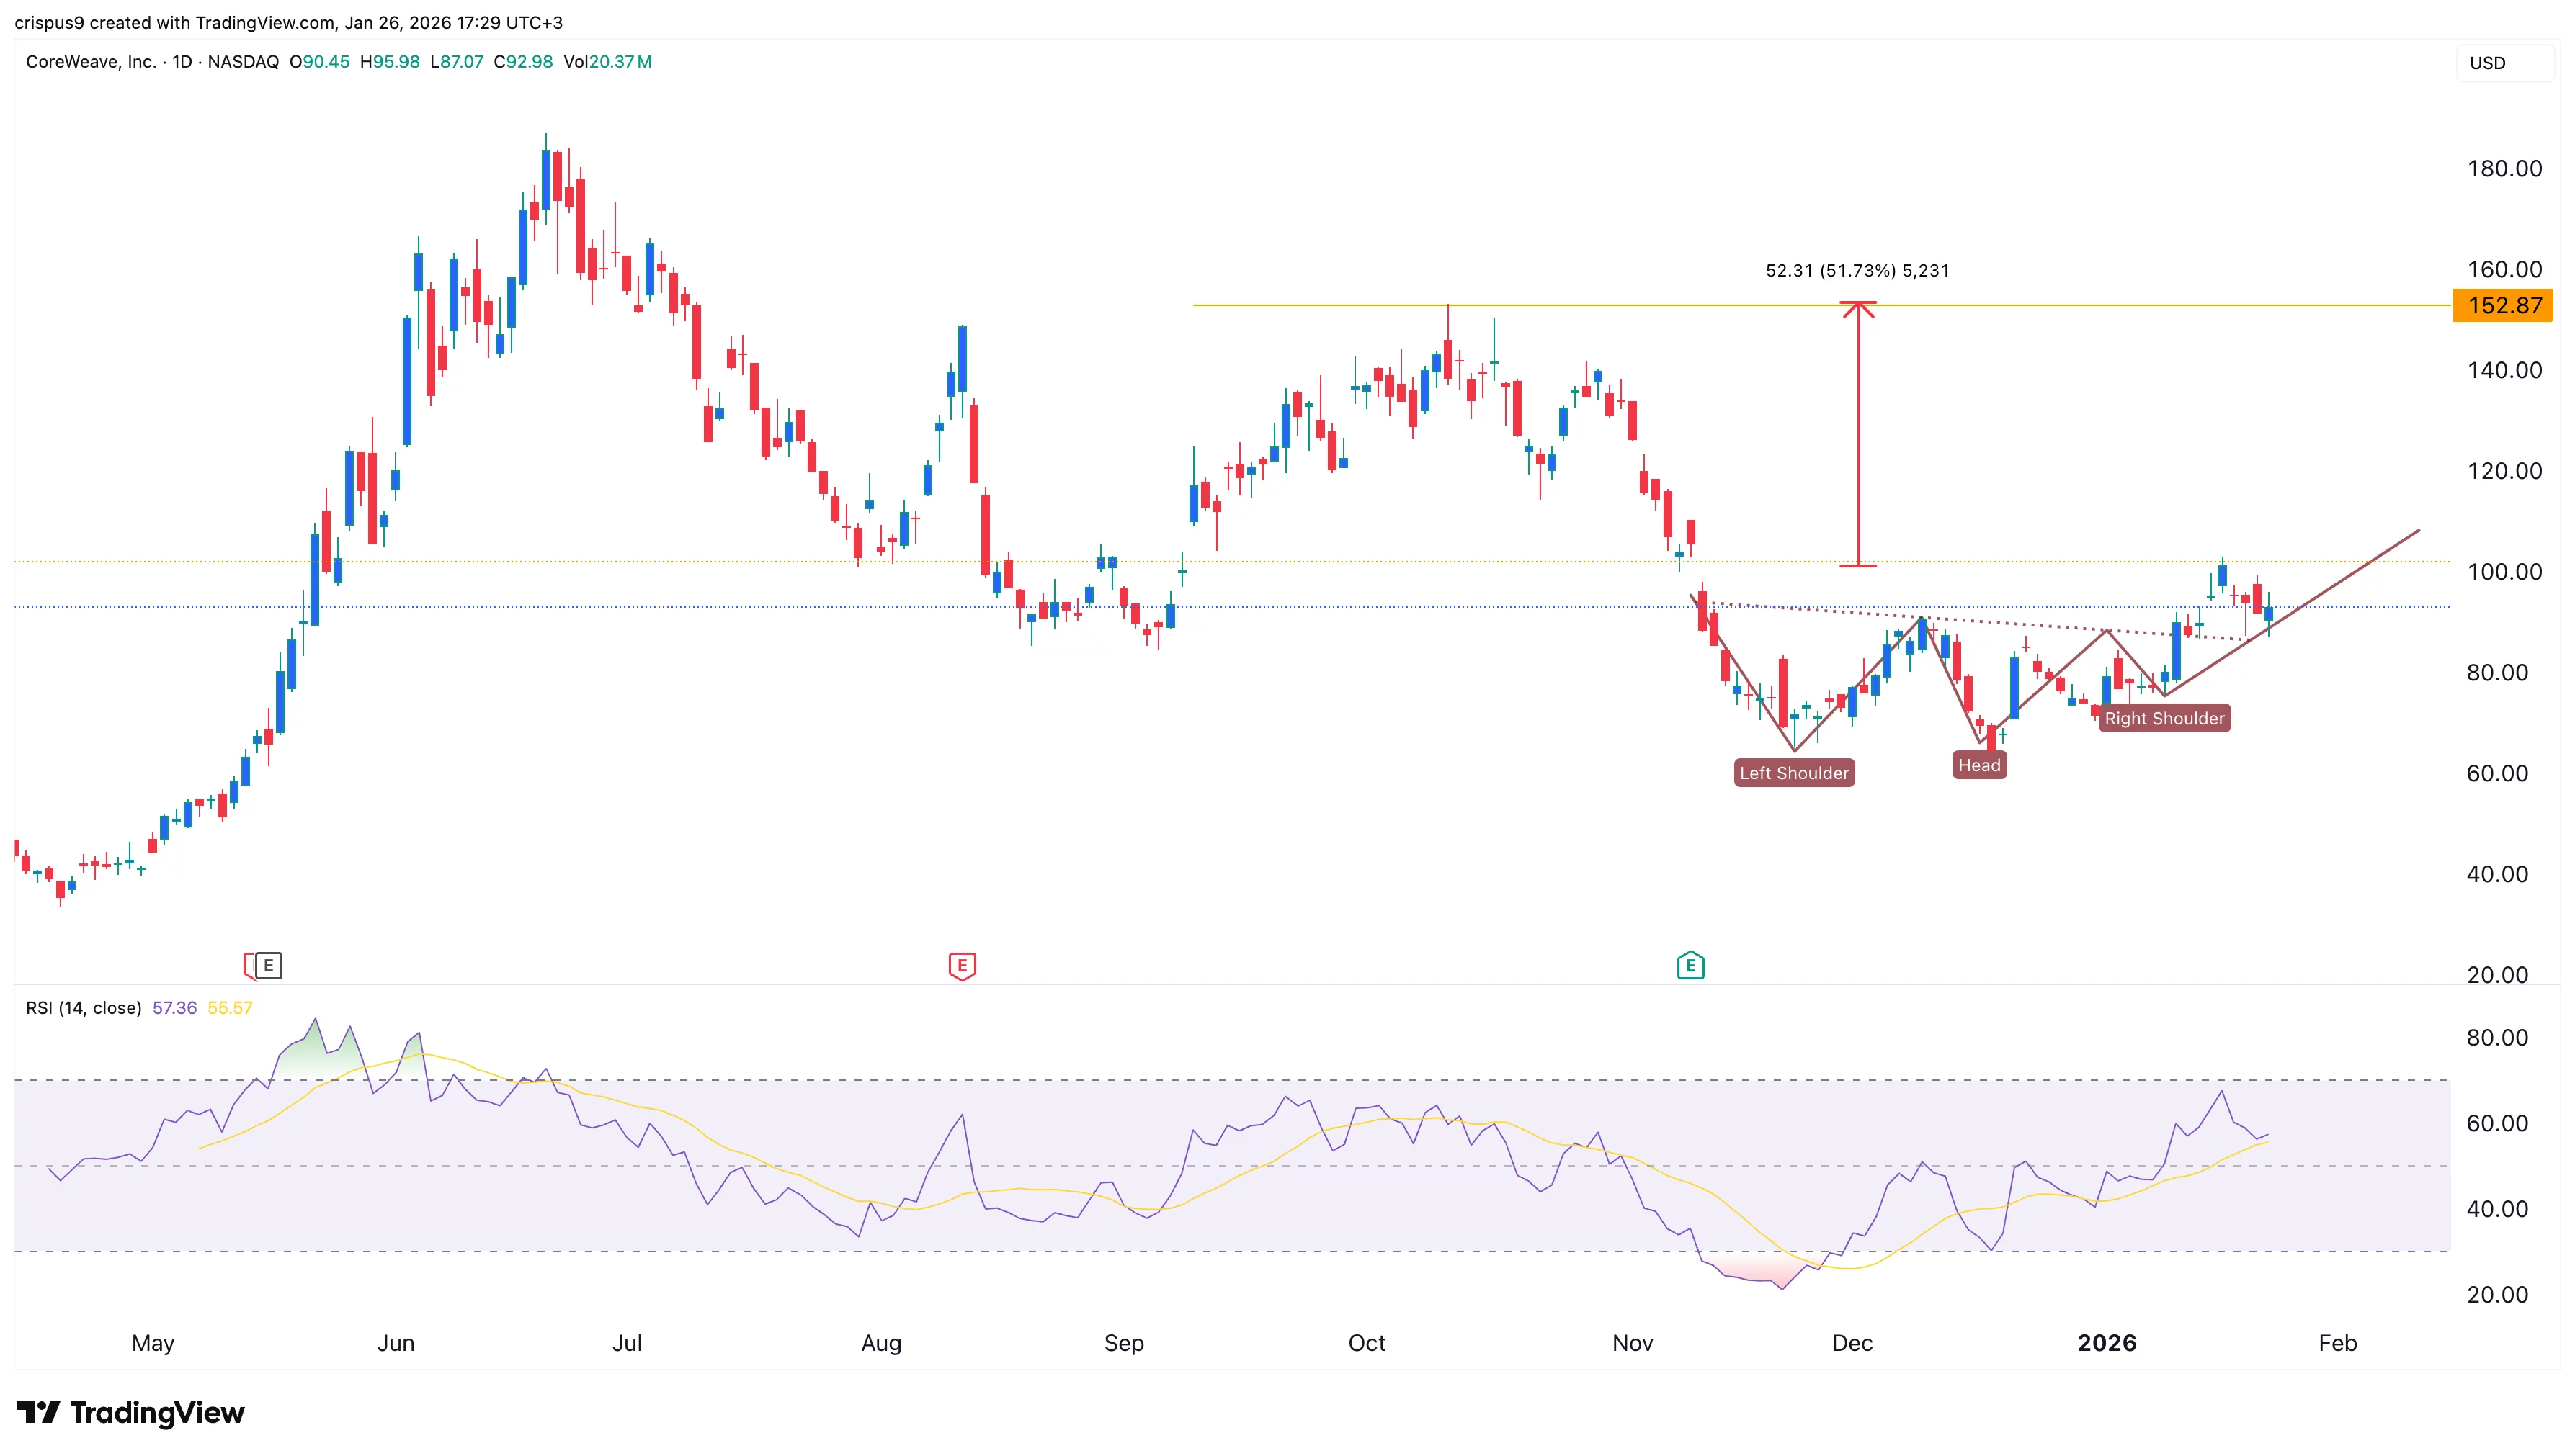Click the CoreWeave, Inc. symbol title

click(91, 62)
